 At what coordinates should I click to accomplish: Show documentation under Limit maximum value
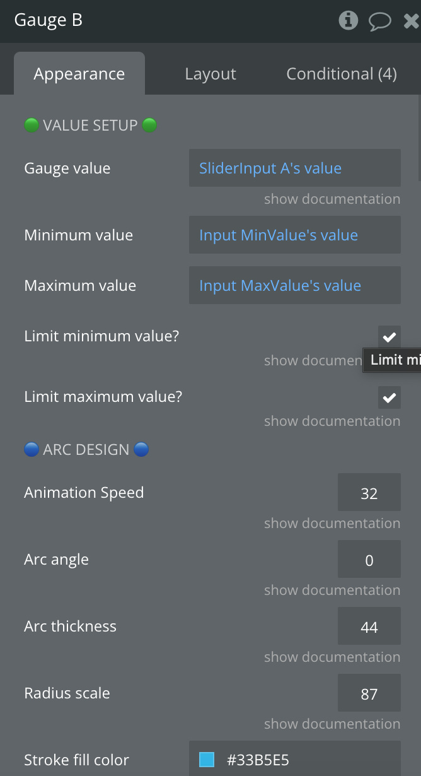[x=332, y=421]
